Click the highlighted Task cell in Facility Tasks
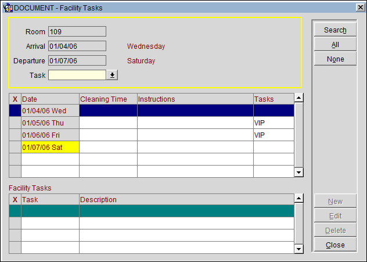Viewport: 367px width, 262px height. [x=50, y=211]
